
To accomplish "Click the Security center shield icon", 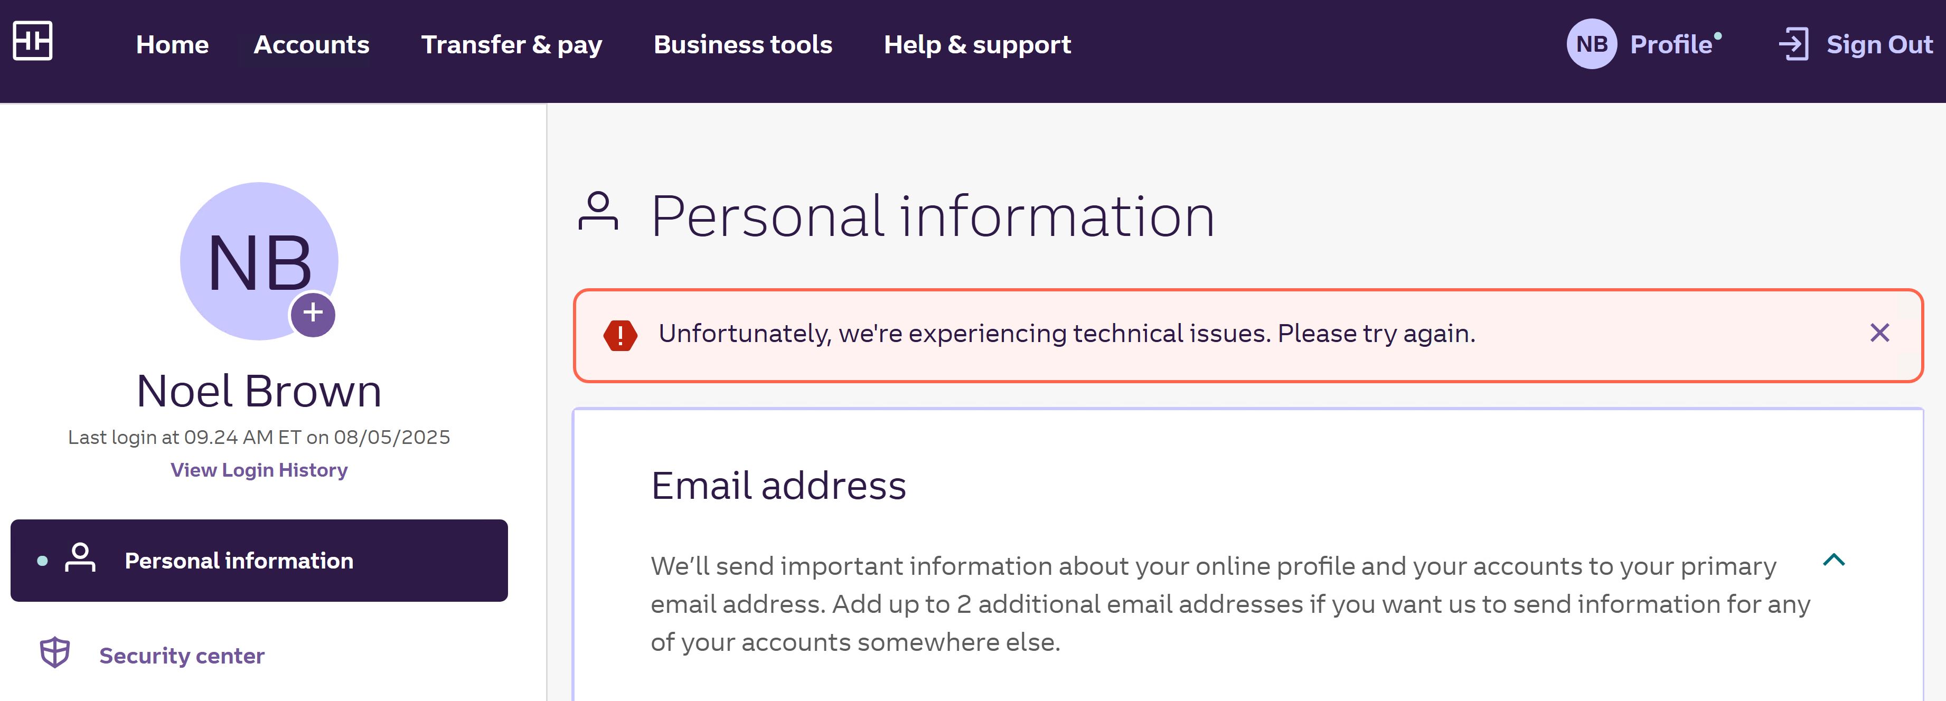I will pyautogui.click(x=55, y=652).
